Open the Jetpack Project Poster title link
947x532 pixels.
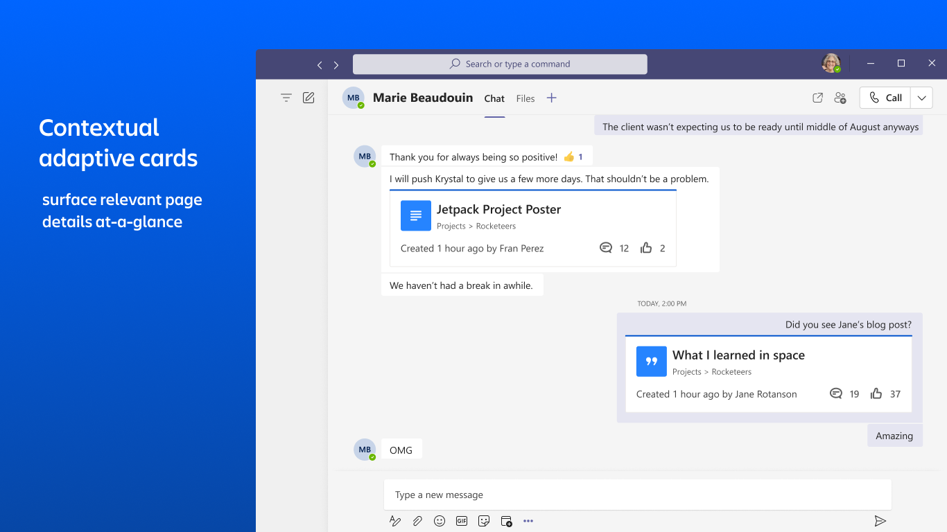[498, 209]
